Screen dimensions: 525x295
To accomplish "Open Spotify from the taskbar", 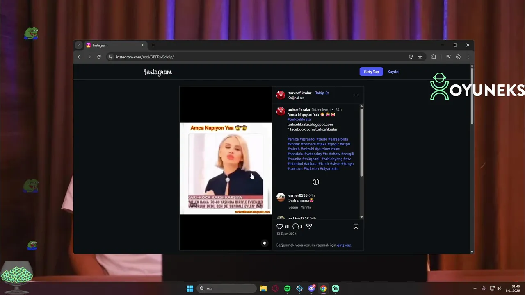I will (287, 288).
